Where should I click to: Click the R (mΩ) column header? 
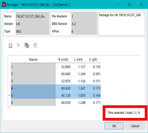(x=63, y=60)
